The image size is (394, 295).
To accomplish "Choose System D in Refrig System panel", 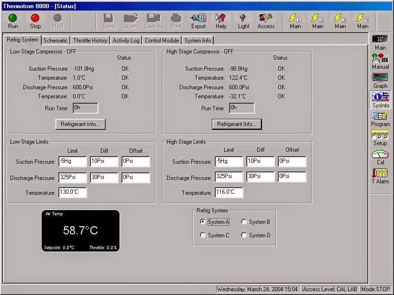I will (244, 234).
